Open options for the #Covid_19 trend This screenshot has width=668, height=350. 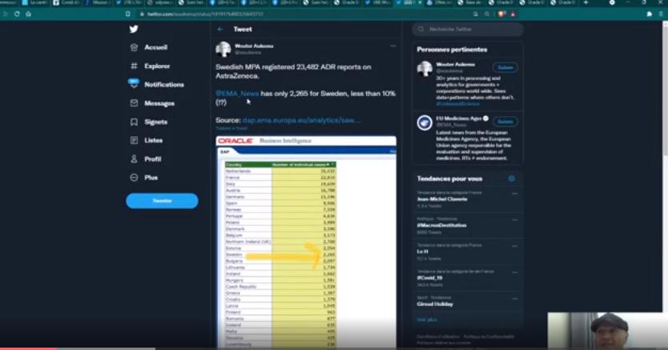point(515,272)
